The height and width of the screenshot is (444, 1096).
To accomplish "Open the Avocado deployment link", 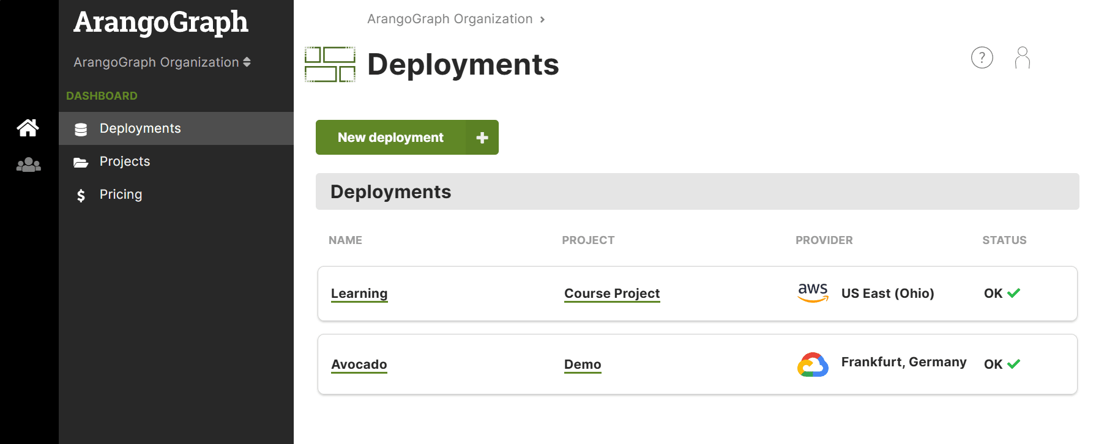I will (359, 364).
